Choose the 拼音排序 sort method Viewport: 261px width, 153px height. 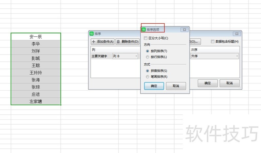click(x=147, y=71)
